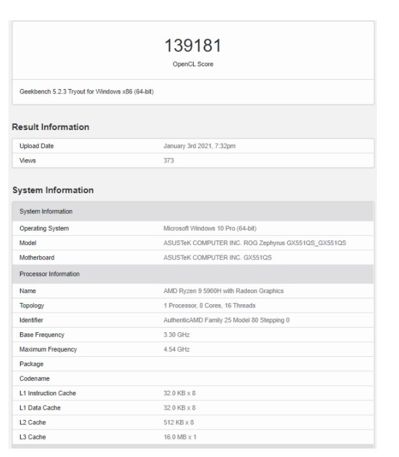
Task: Click 'ROG Zephyrus GX551QS_GX551QS' model value
Action: click(294, 243)
